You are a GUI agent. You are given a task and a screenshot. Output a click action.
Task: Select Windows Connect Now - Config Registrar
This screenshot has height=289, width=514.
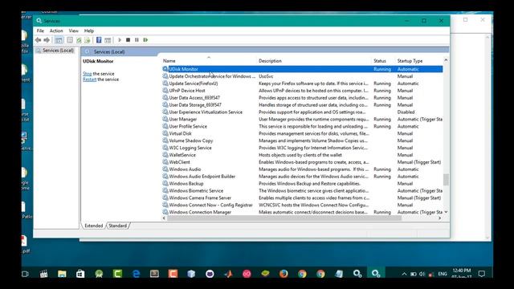pyautogui.click(x=302, y=206)
